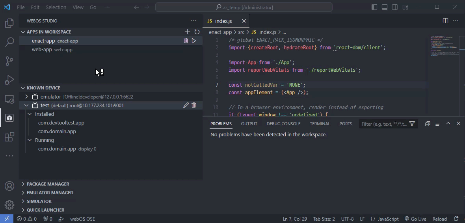Open Remote Explorer view
The height and width of the screenshot is (223, 465).
pos(9,99)
